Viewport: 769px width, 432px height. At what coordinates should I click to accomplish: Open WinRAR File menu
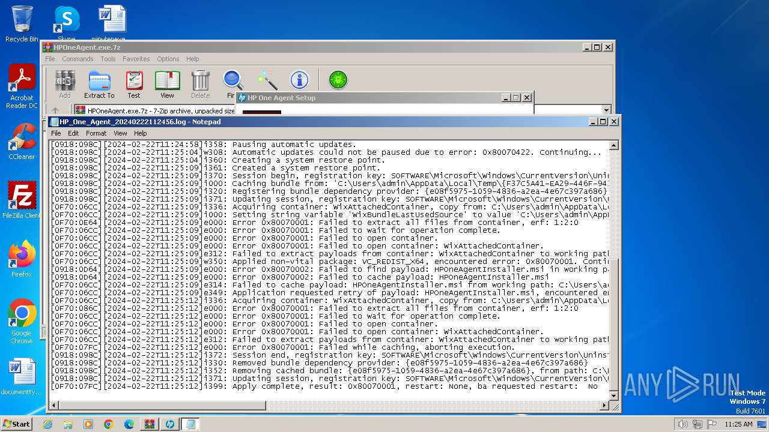50,59
